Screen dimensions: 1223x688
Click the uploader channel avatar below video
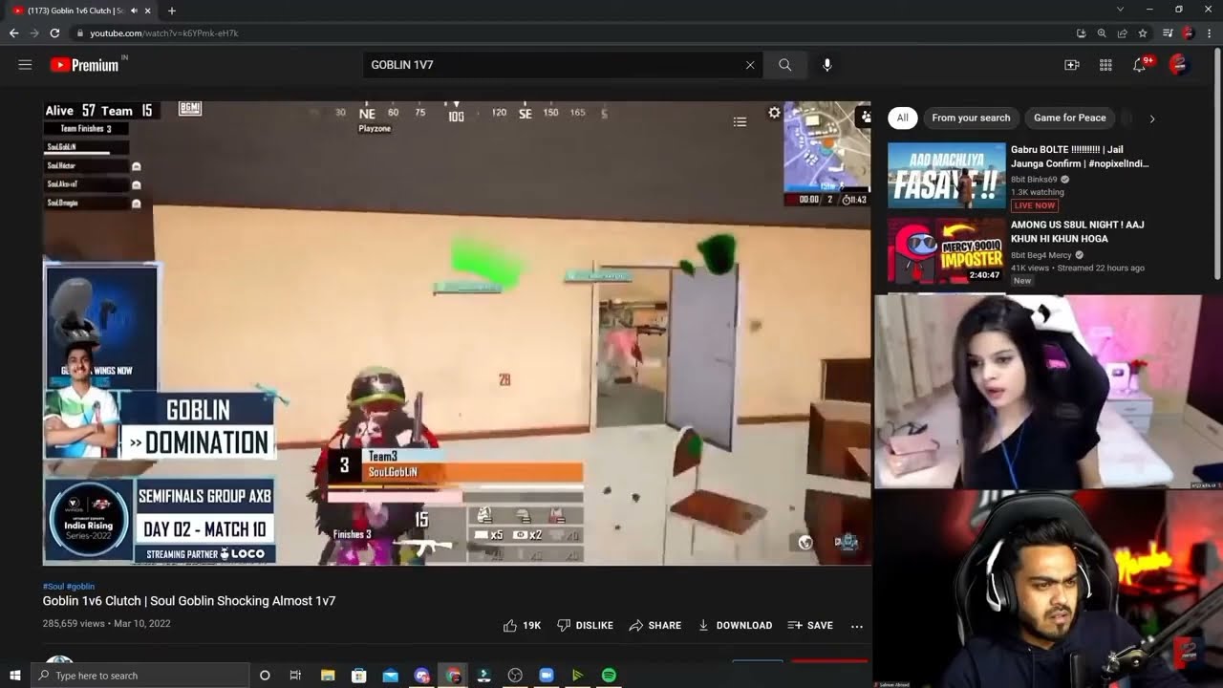59,659
